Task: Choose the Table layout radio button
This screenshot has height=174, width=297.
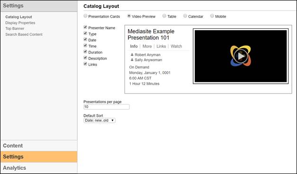Action: (x=164, y=16)
